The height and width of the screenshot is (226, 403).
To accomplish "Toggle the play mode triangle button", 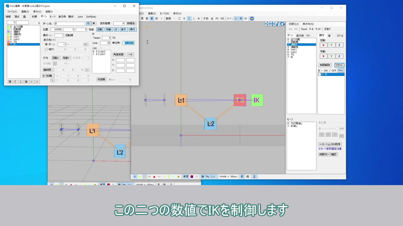I will click(236, 18).
